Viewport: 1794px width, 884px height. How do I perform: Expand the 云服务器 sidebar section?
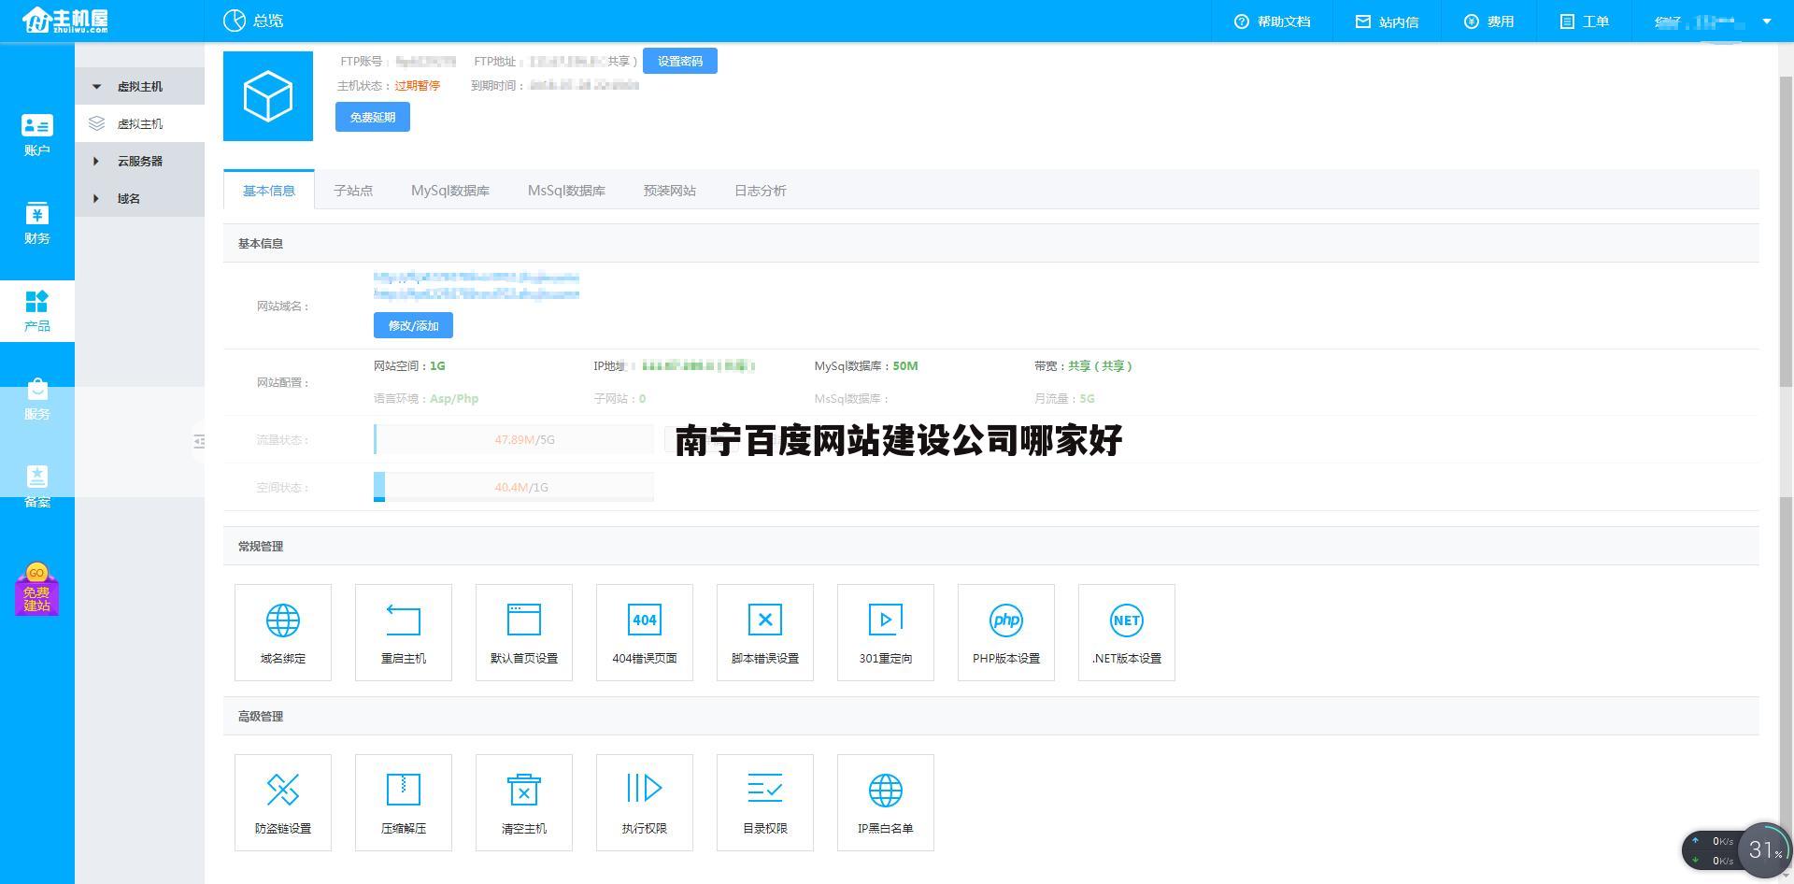(x=139, y=161)
